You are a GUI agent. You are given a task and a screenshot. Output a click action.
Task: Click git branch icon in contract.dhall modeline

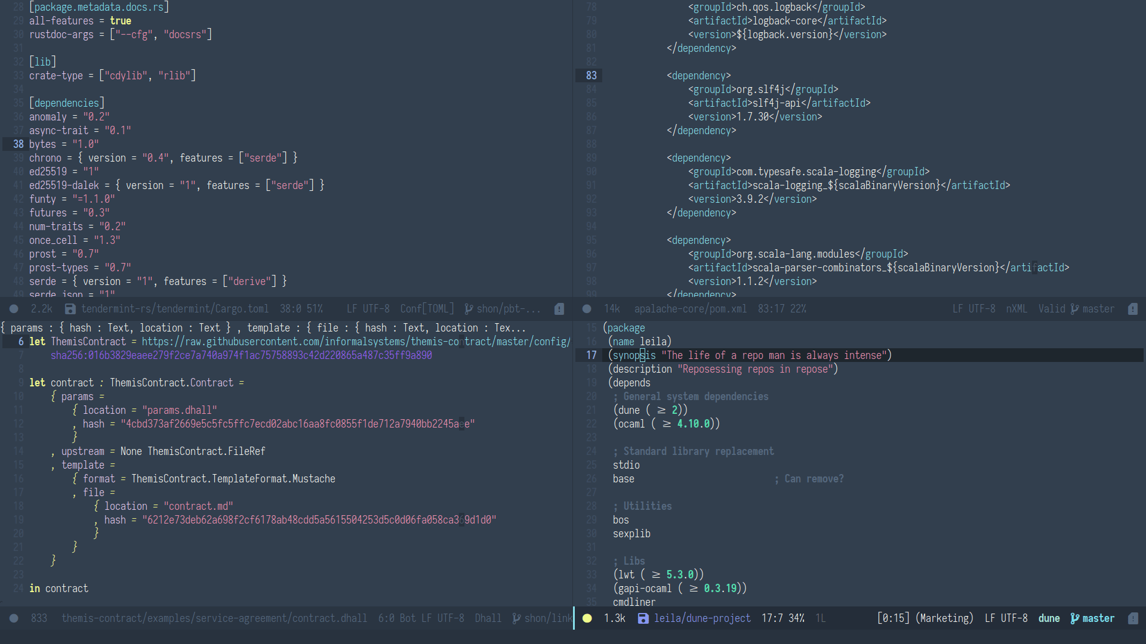point(516,618)
